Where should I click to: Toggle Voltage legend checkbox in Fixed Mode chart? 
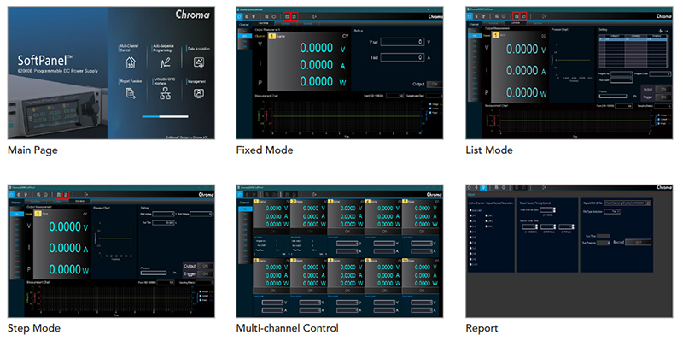point(430,104)
